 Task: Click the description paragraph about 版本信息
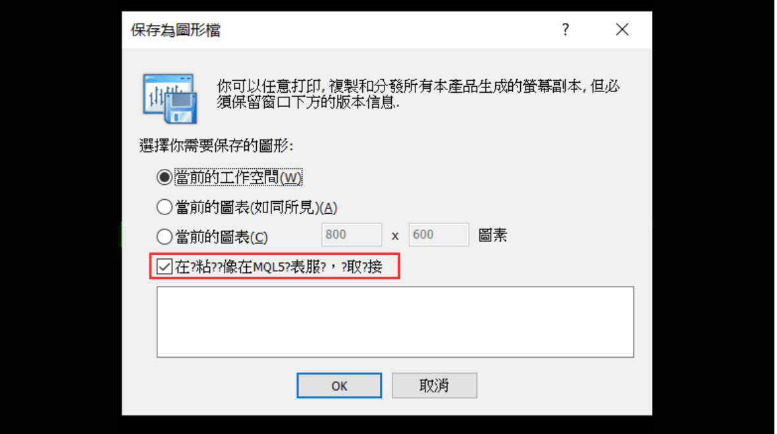click(x=417, y=94)
